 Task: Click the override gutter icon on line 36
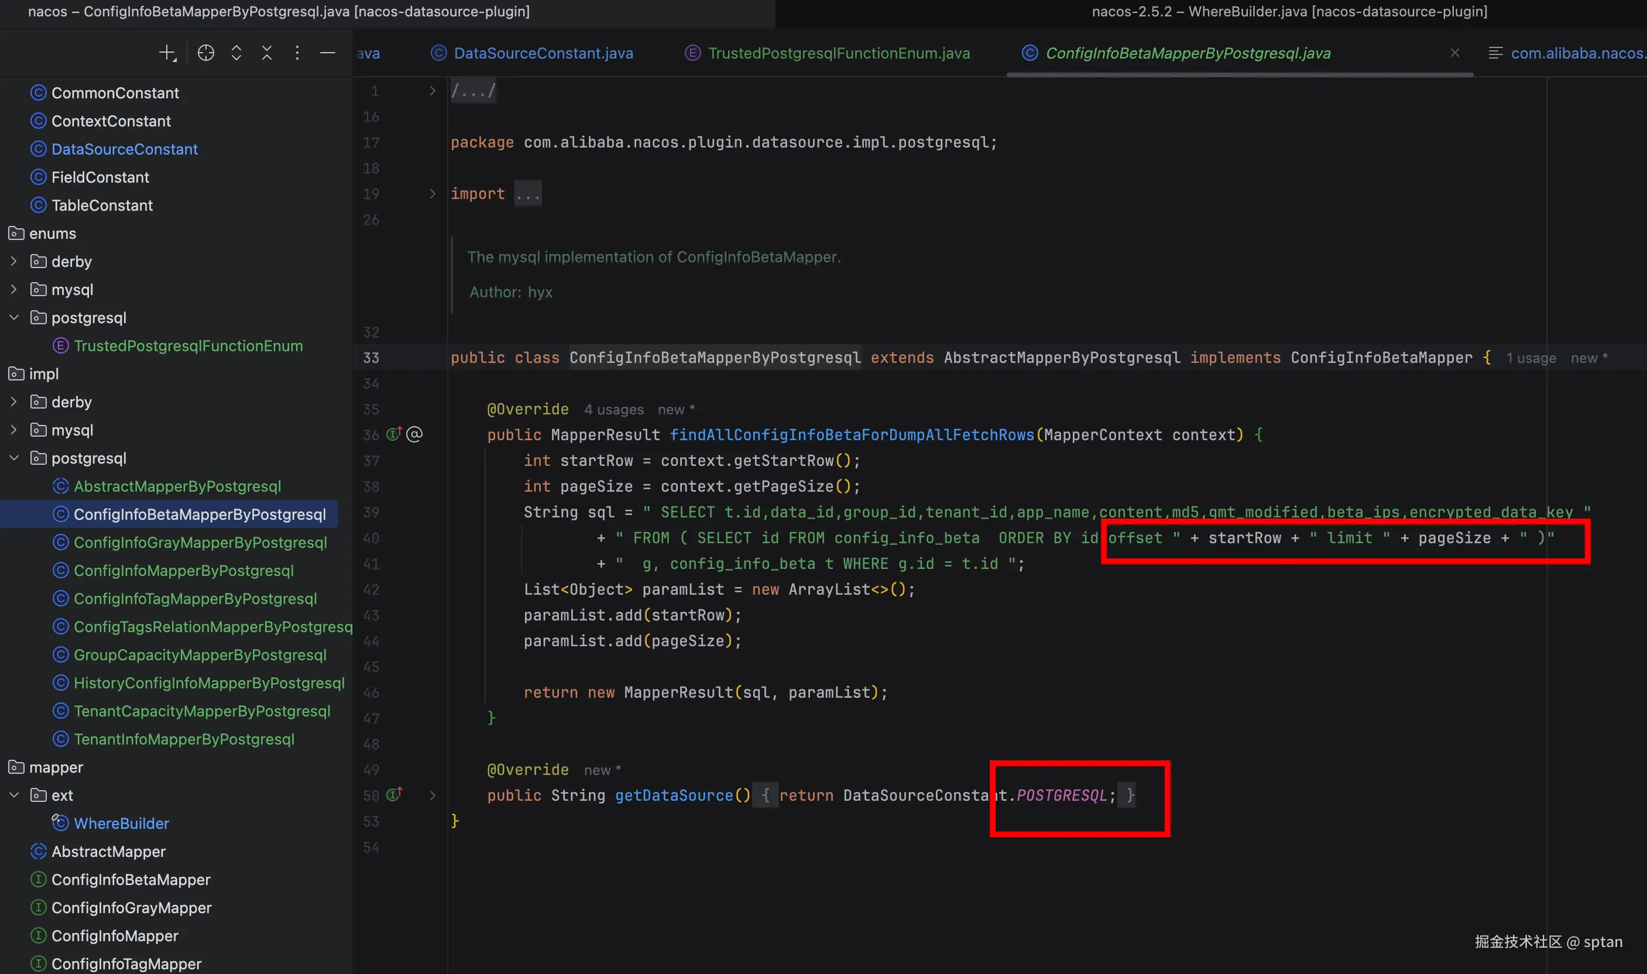[394, 434]
